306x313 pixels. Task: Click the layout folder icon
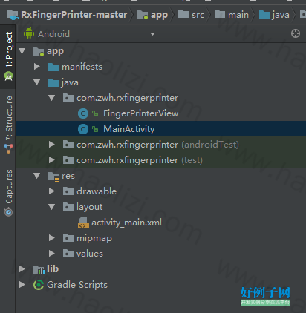[x=68, y=207]
